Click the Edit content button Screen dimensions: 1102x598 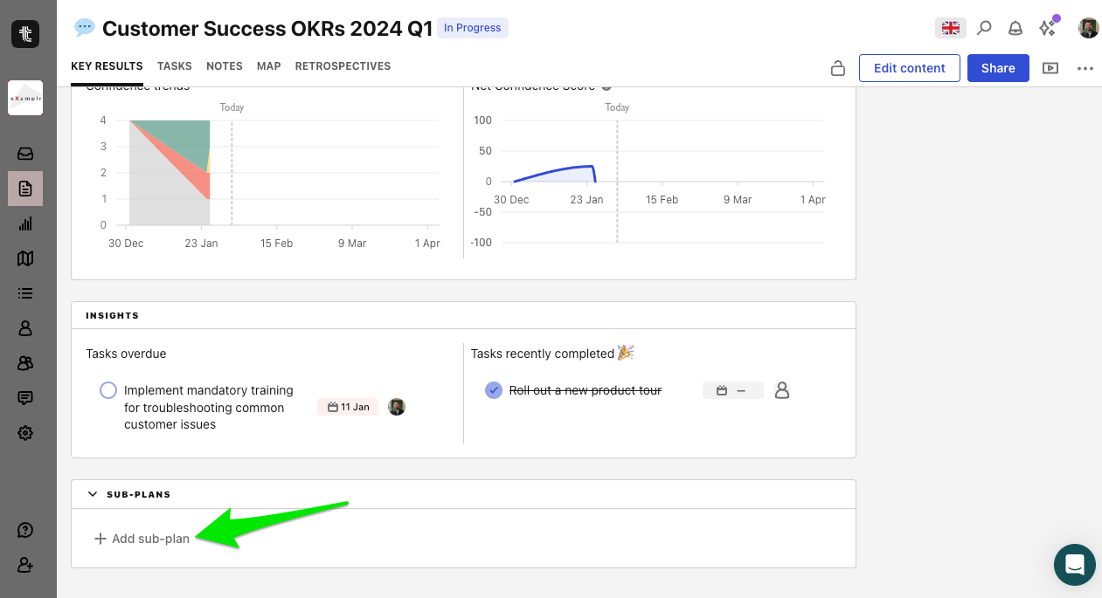coord(909,68)
